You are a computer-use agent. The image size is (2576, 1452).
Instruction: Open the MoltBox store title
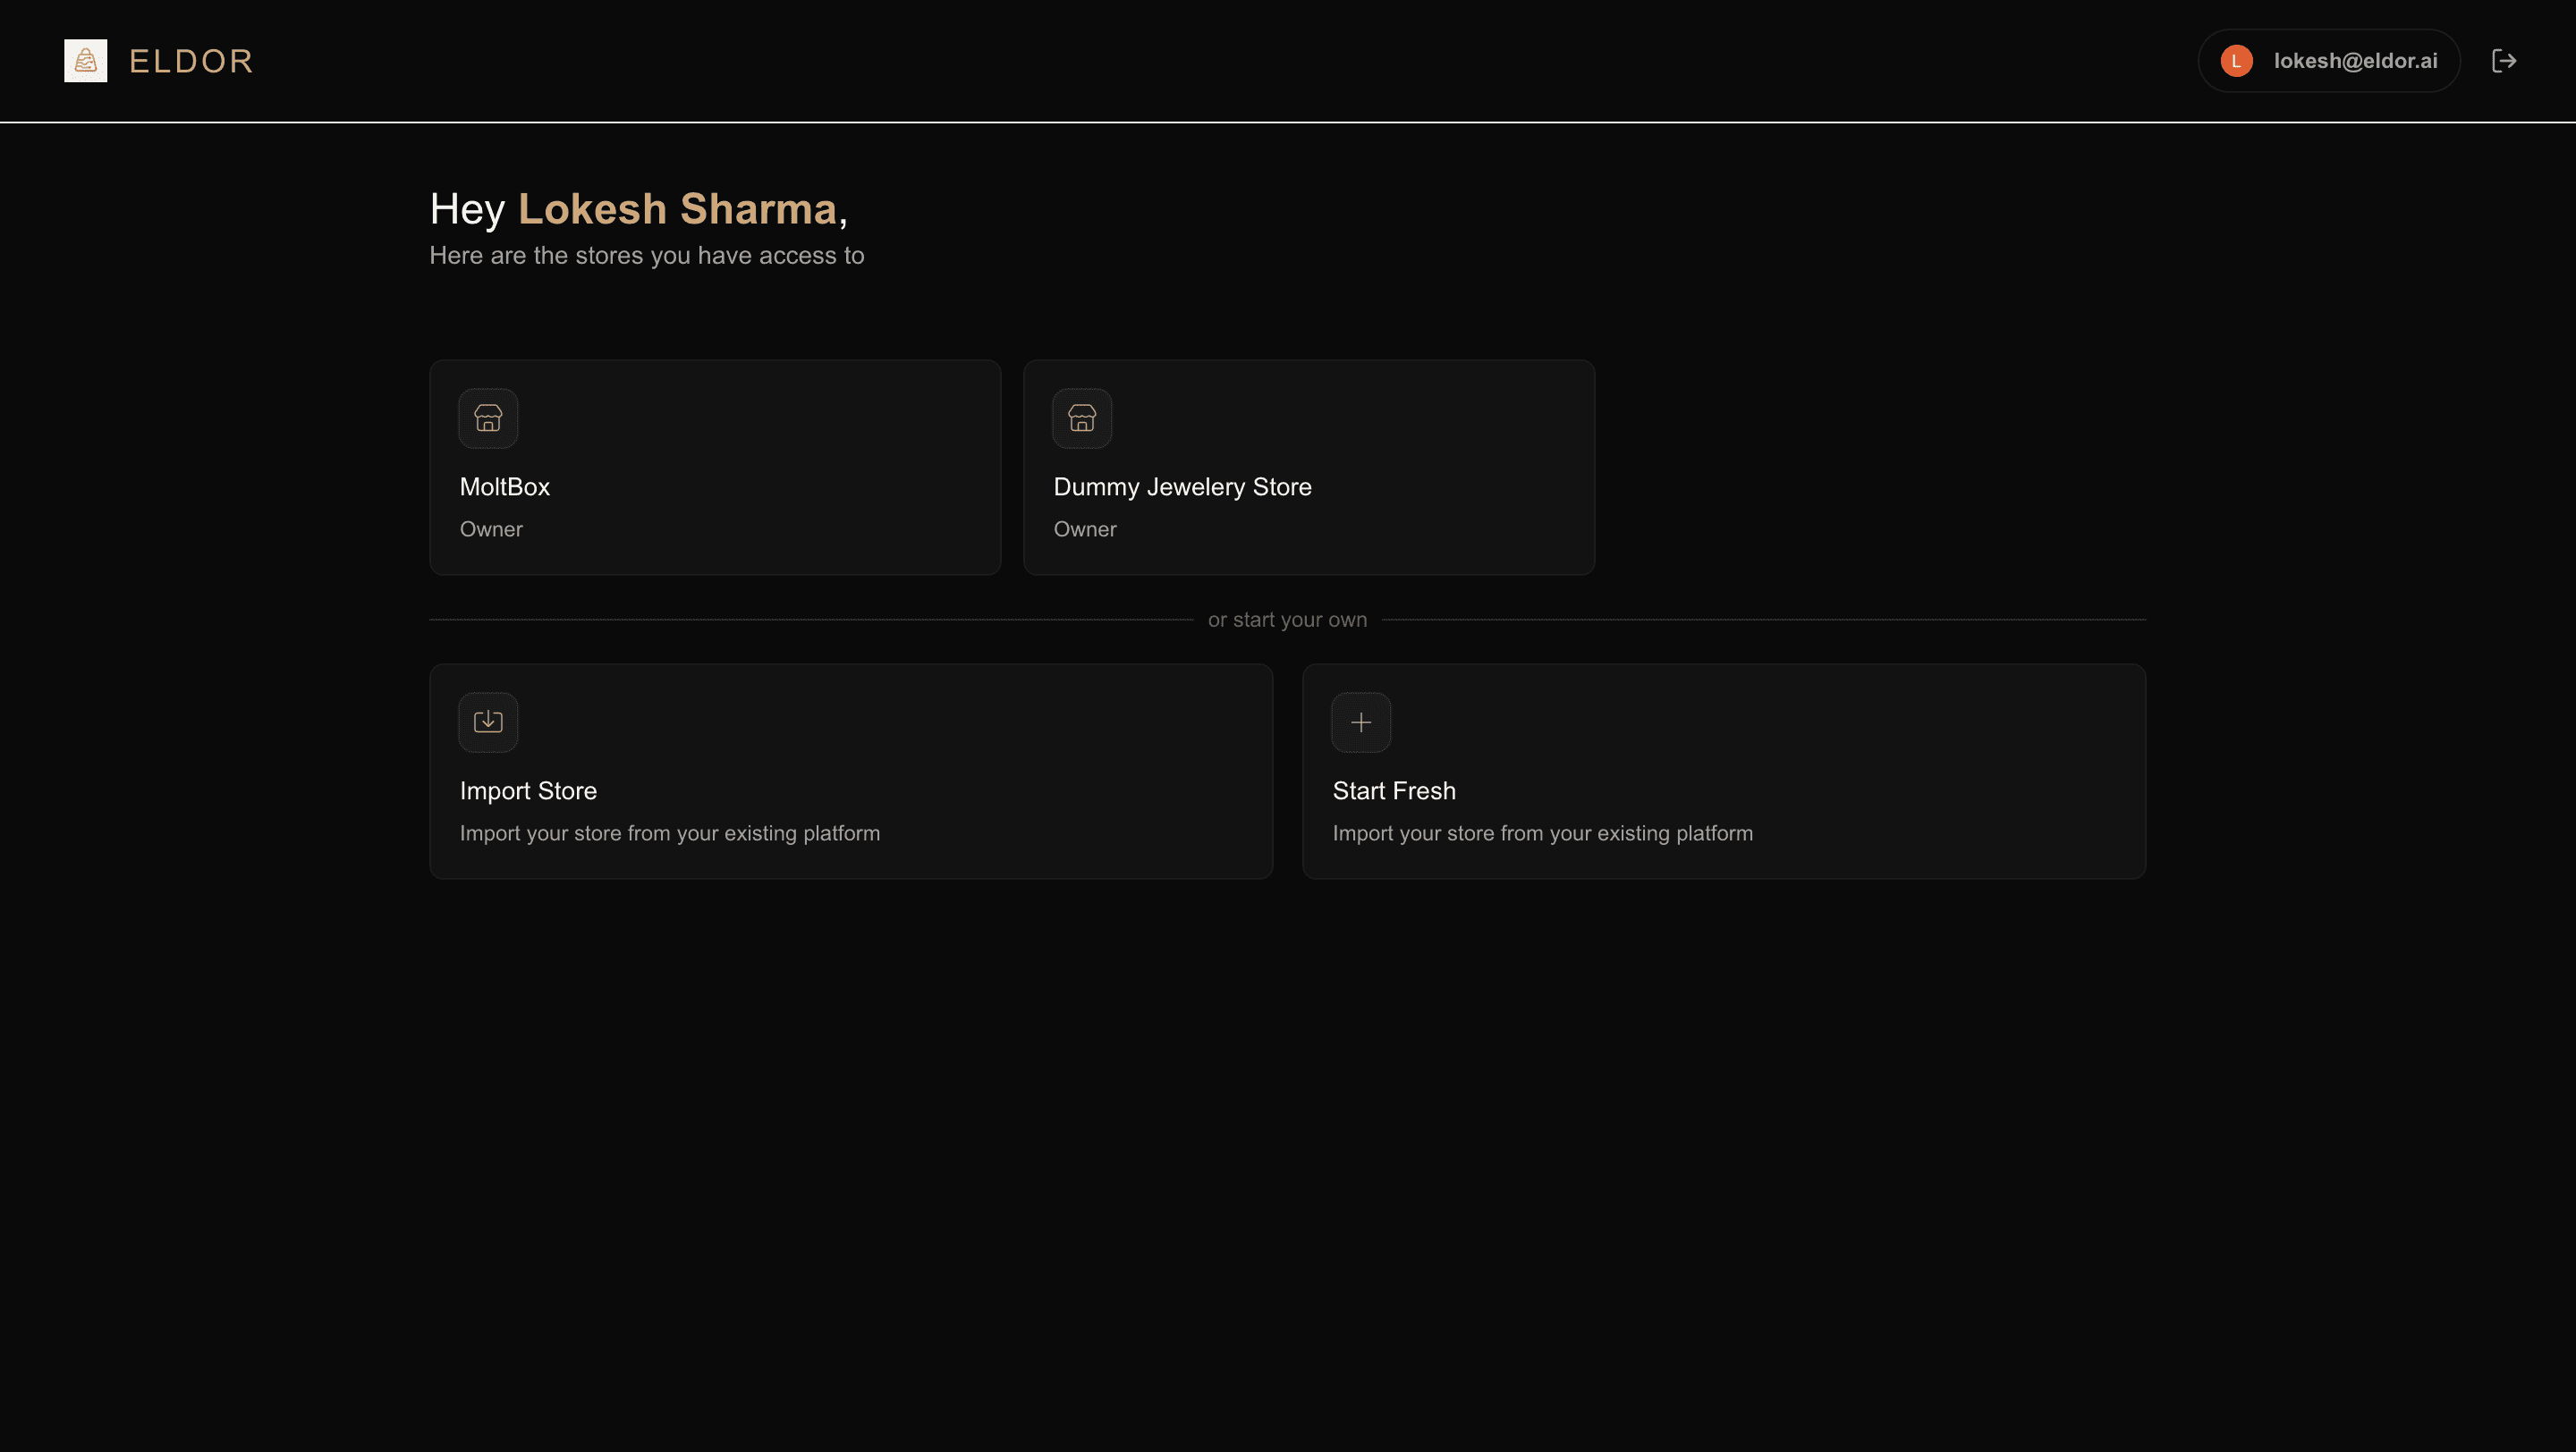click(x=504, y=486)
